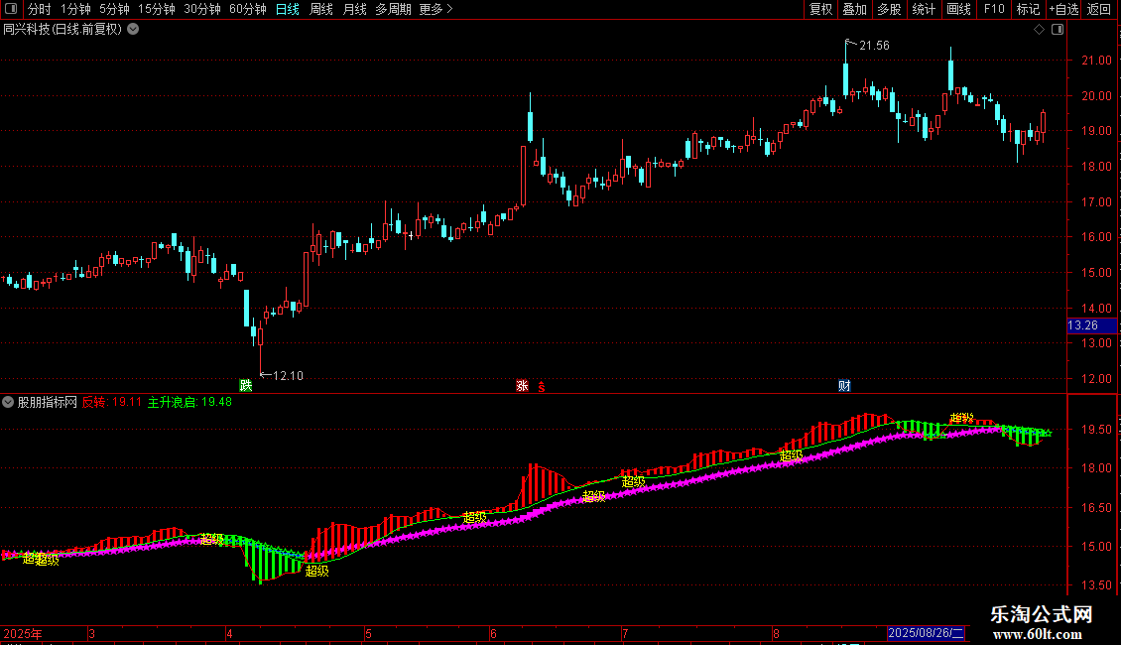
Task: Expand the 股朋指标网 indicator menu
Action: point(8,402)
